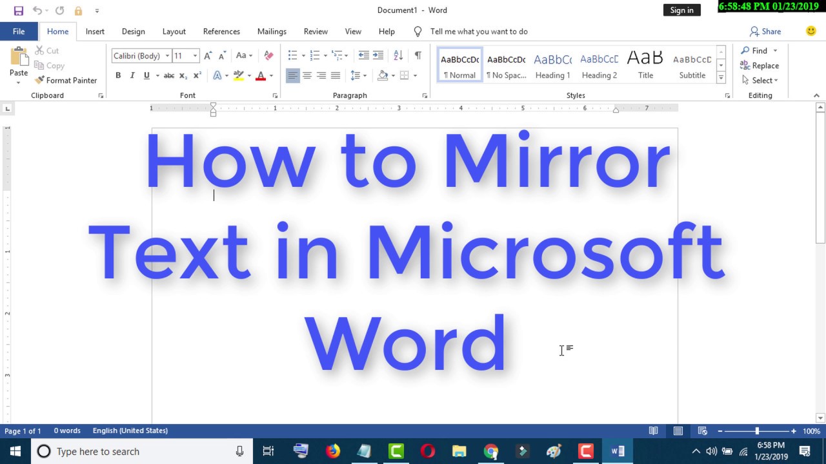Click text highlight color yellow marker

[239, 76]
